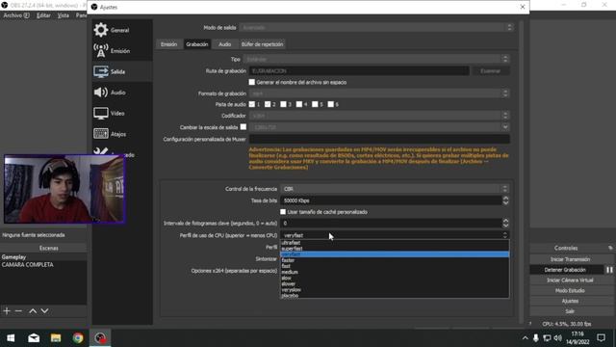
Task: Increase 'Tasa de bits' stepper value
Action: (x=505, y=198)
